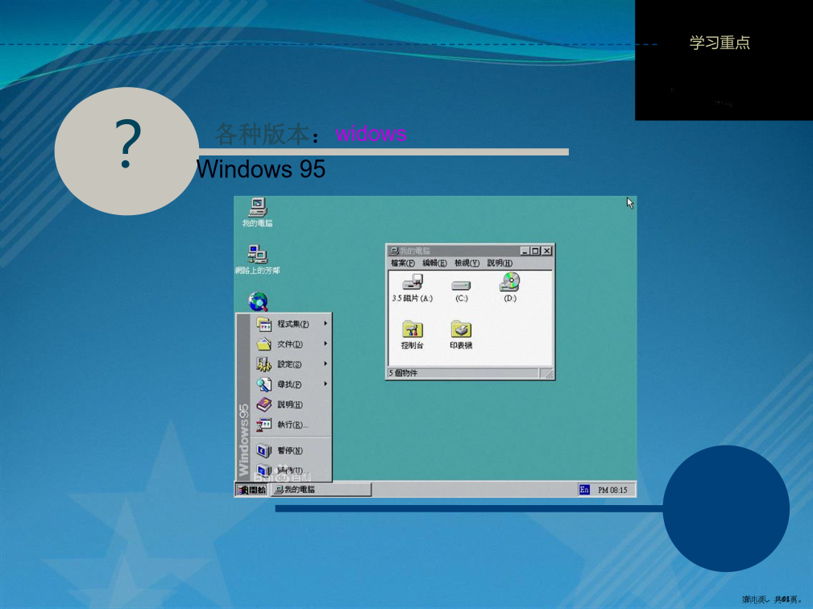Open the 檢視(V) menu in 我的電腦 window
The height and width of the screenshot is (609, 813).
467,263
